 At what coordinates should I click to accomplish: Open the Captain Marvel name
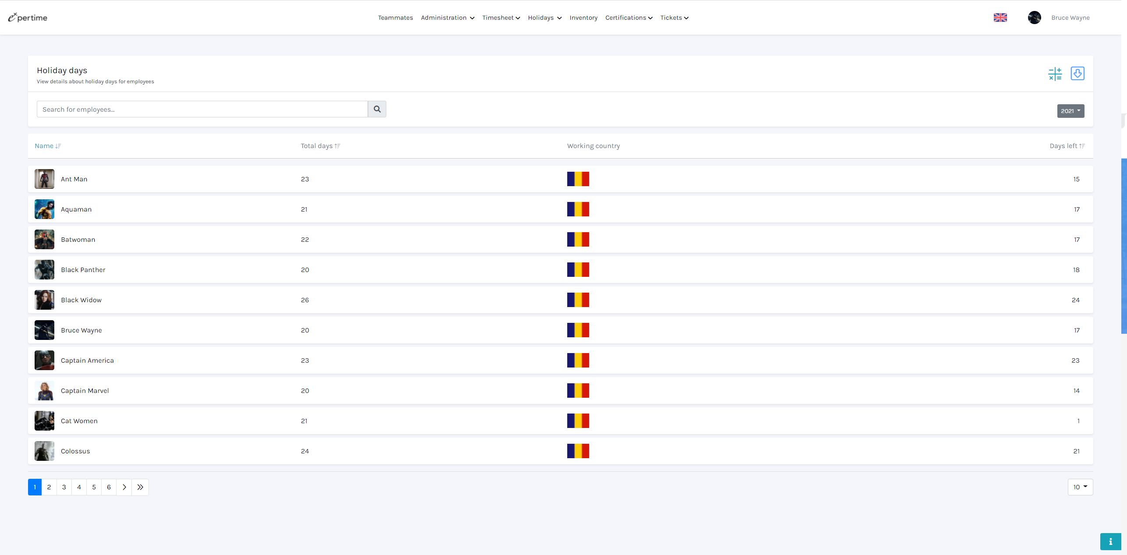pos(85,391)
